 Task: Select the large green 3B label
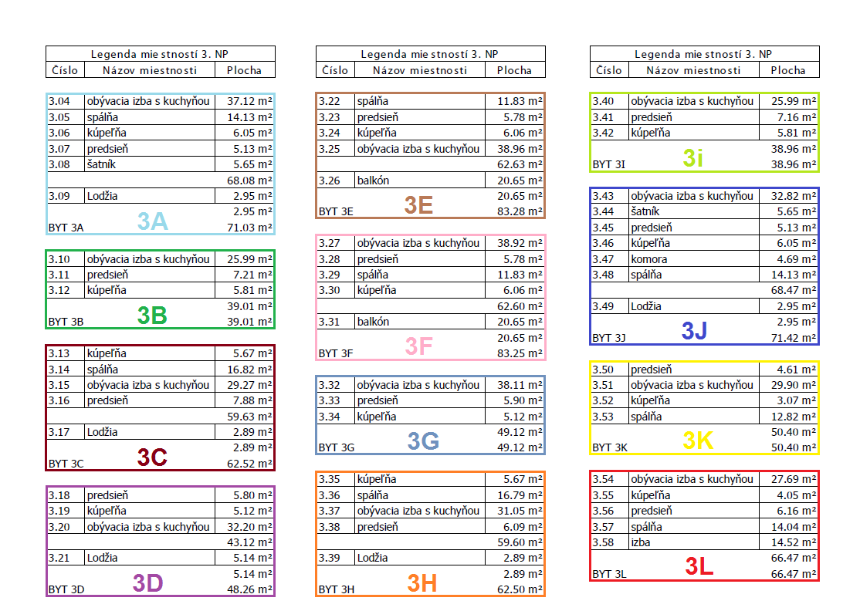(x=152, y=316)
